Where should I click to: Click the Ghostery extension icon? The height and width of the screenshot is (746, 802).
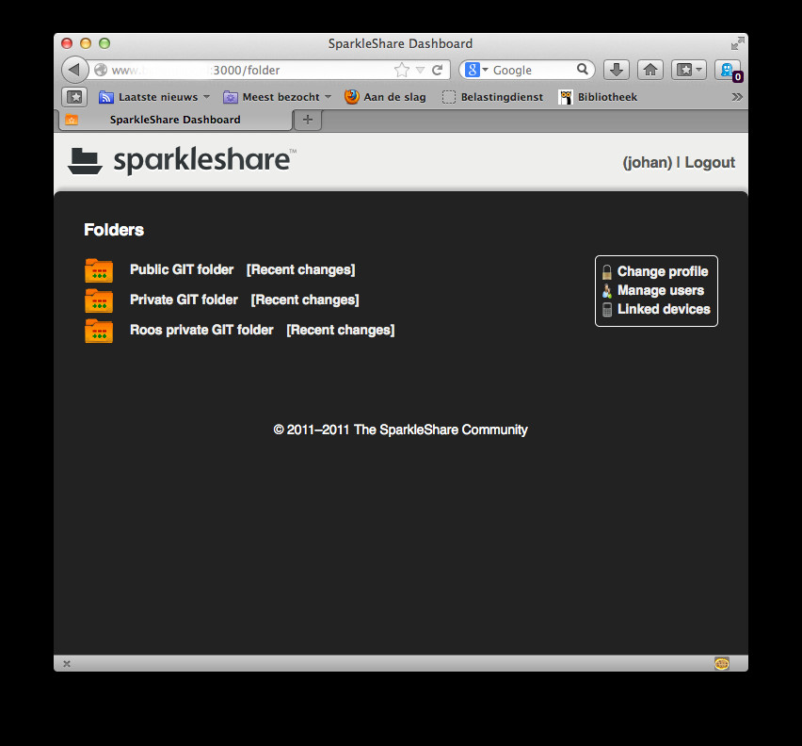(x=727, y=70)
